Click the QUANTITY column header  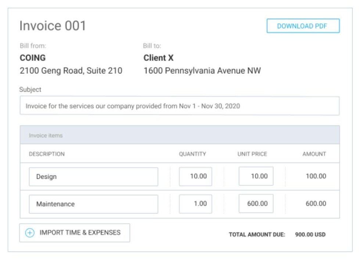[192, 154]
